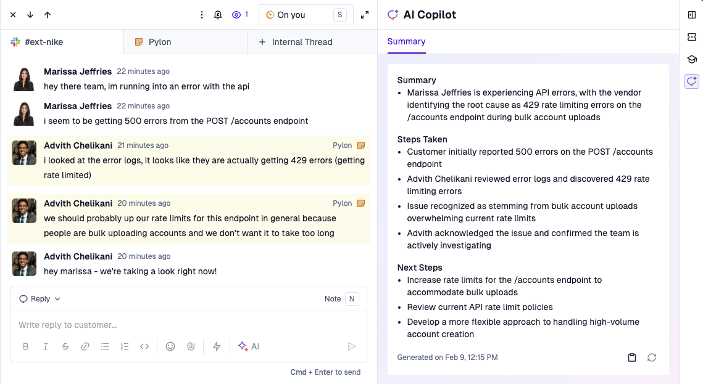Screen dimensions: 703x384
Task: Open the Reply type dropdown
Action: click(40, 298)
